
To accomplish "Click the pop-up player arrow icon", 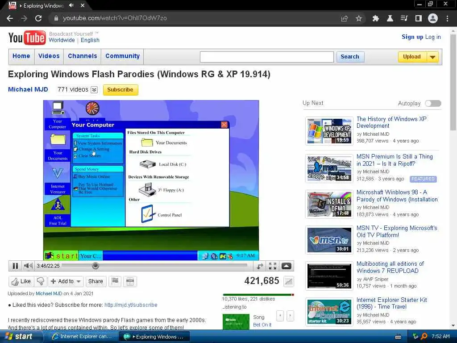I will pos(286,266).
